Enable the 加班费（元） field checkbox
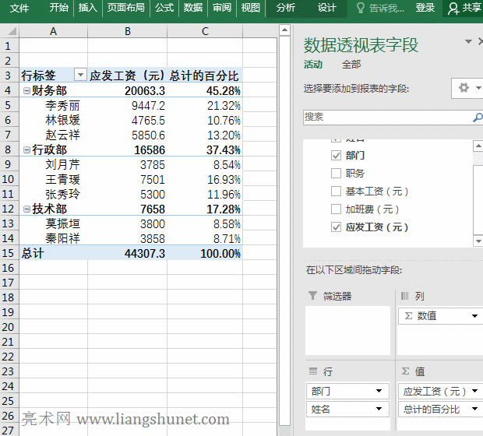The height and width of the screenshot is (436, 483). tap(336, 209)
